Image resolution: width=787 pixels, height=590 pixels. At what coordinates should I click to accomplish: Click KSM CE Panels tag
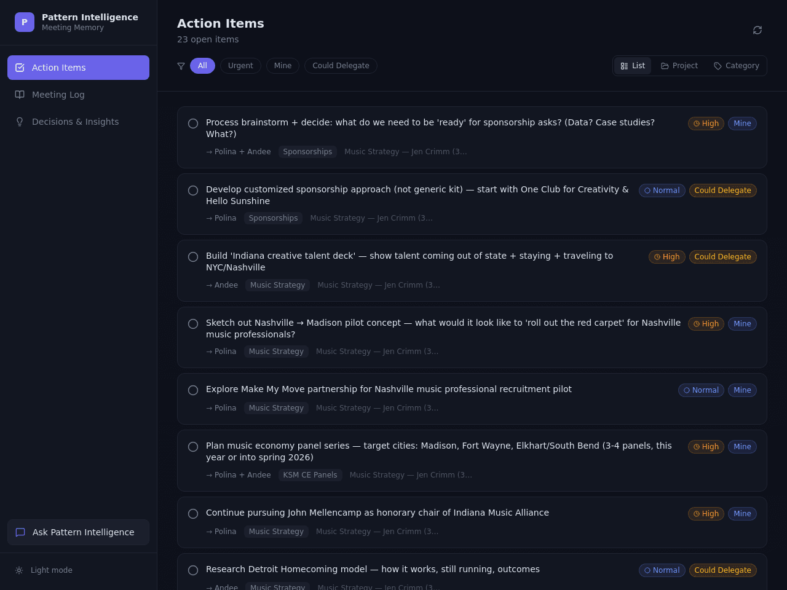click(x=310, y=475)
